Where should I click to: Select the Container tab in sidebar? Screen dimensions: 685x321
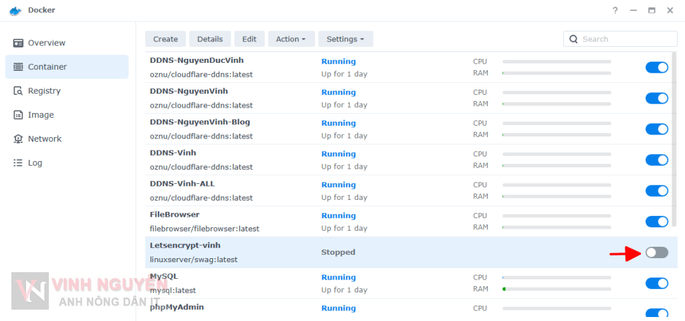[67, 67]
